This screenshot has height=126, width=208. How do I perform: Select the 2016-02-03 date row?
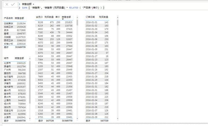pos(97,97)
